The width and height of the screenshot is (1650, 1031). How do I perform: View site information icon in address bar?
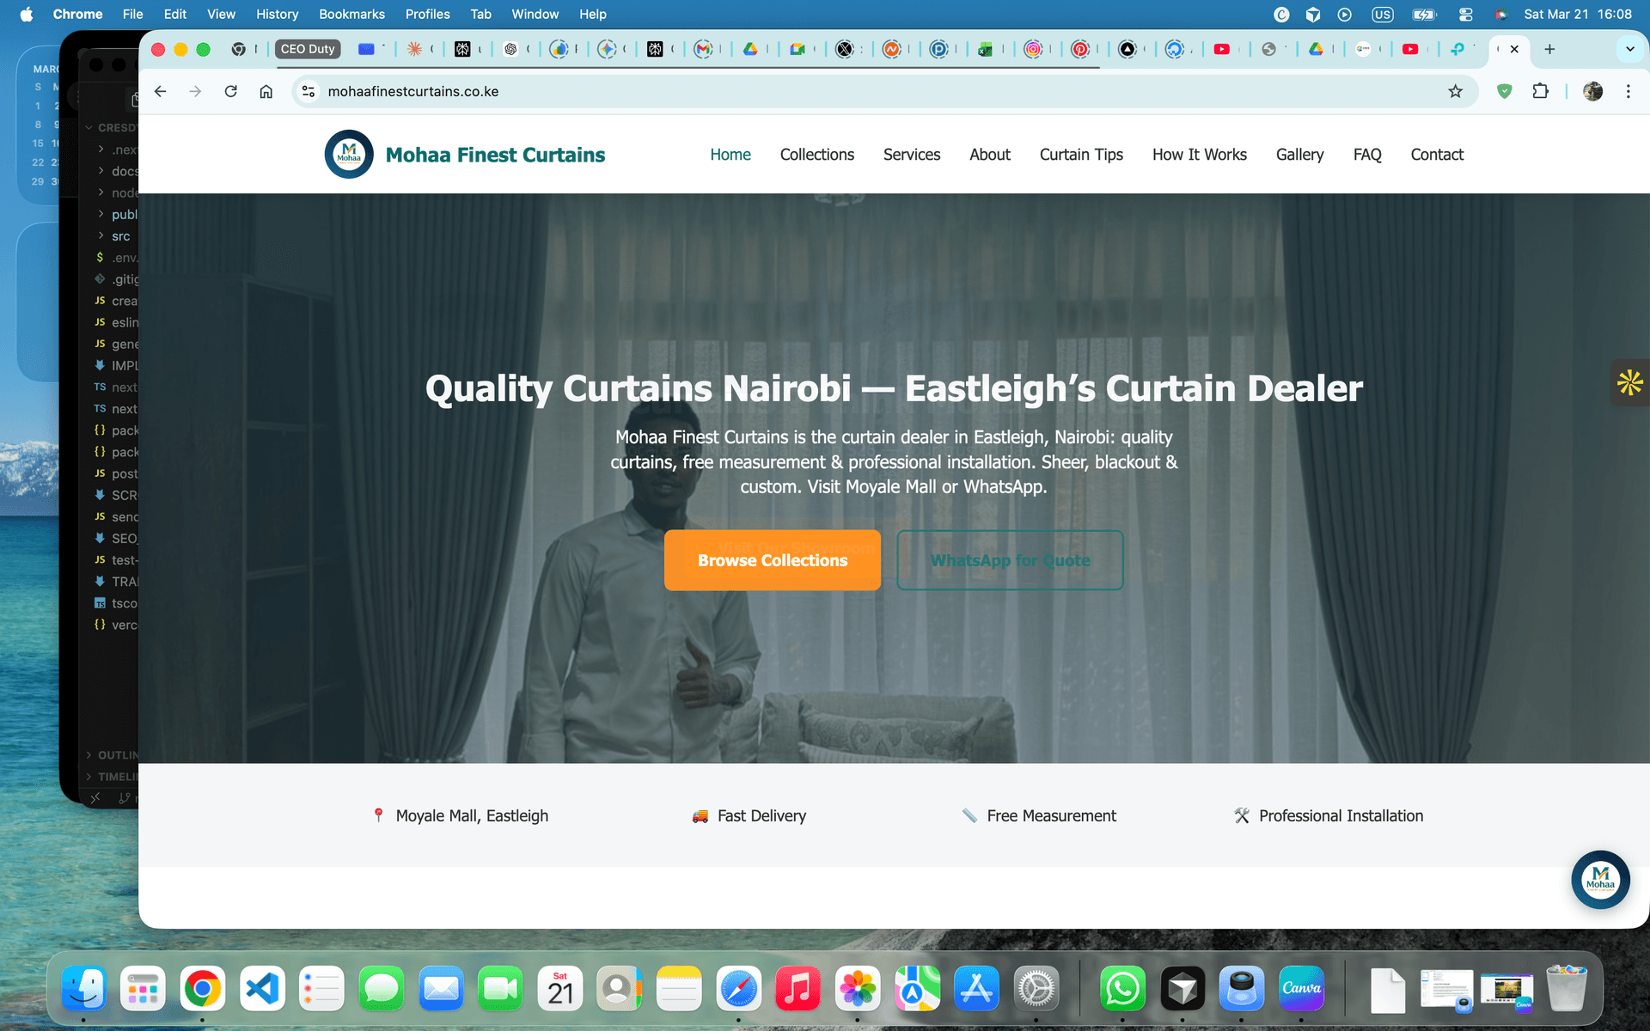point(309,92)
